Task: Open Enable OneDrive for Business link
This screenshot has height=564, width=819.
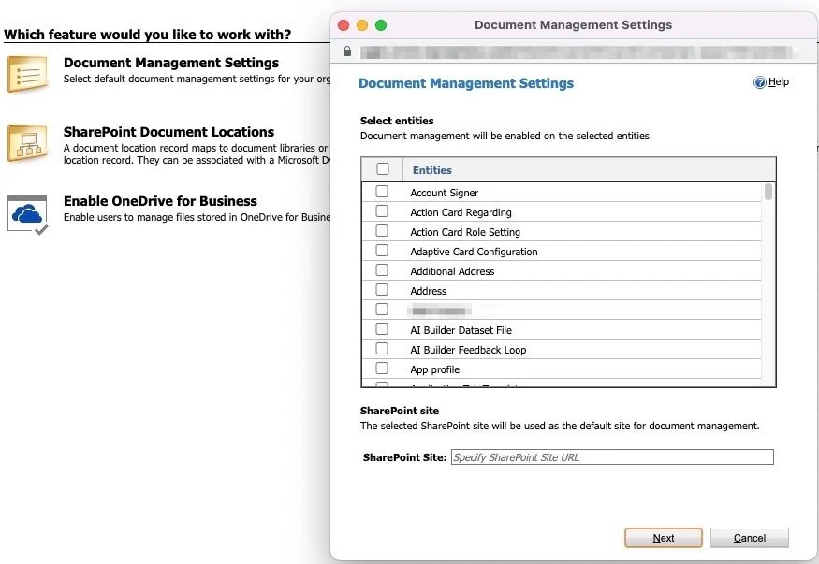Action: click(x=160, y=201)
